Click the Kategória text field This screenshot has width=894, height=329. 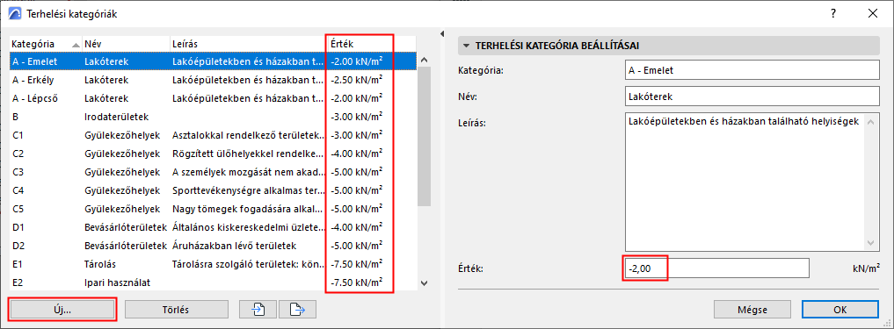coord(752,70)
